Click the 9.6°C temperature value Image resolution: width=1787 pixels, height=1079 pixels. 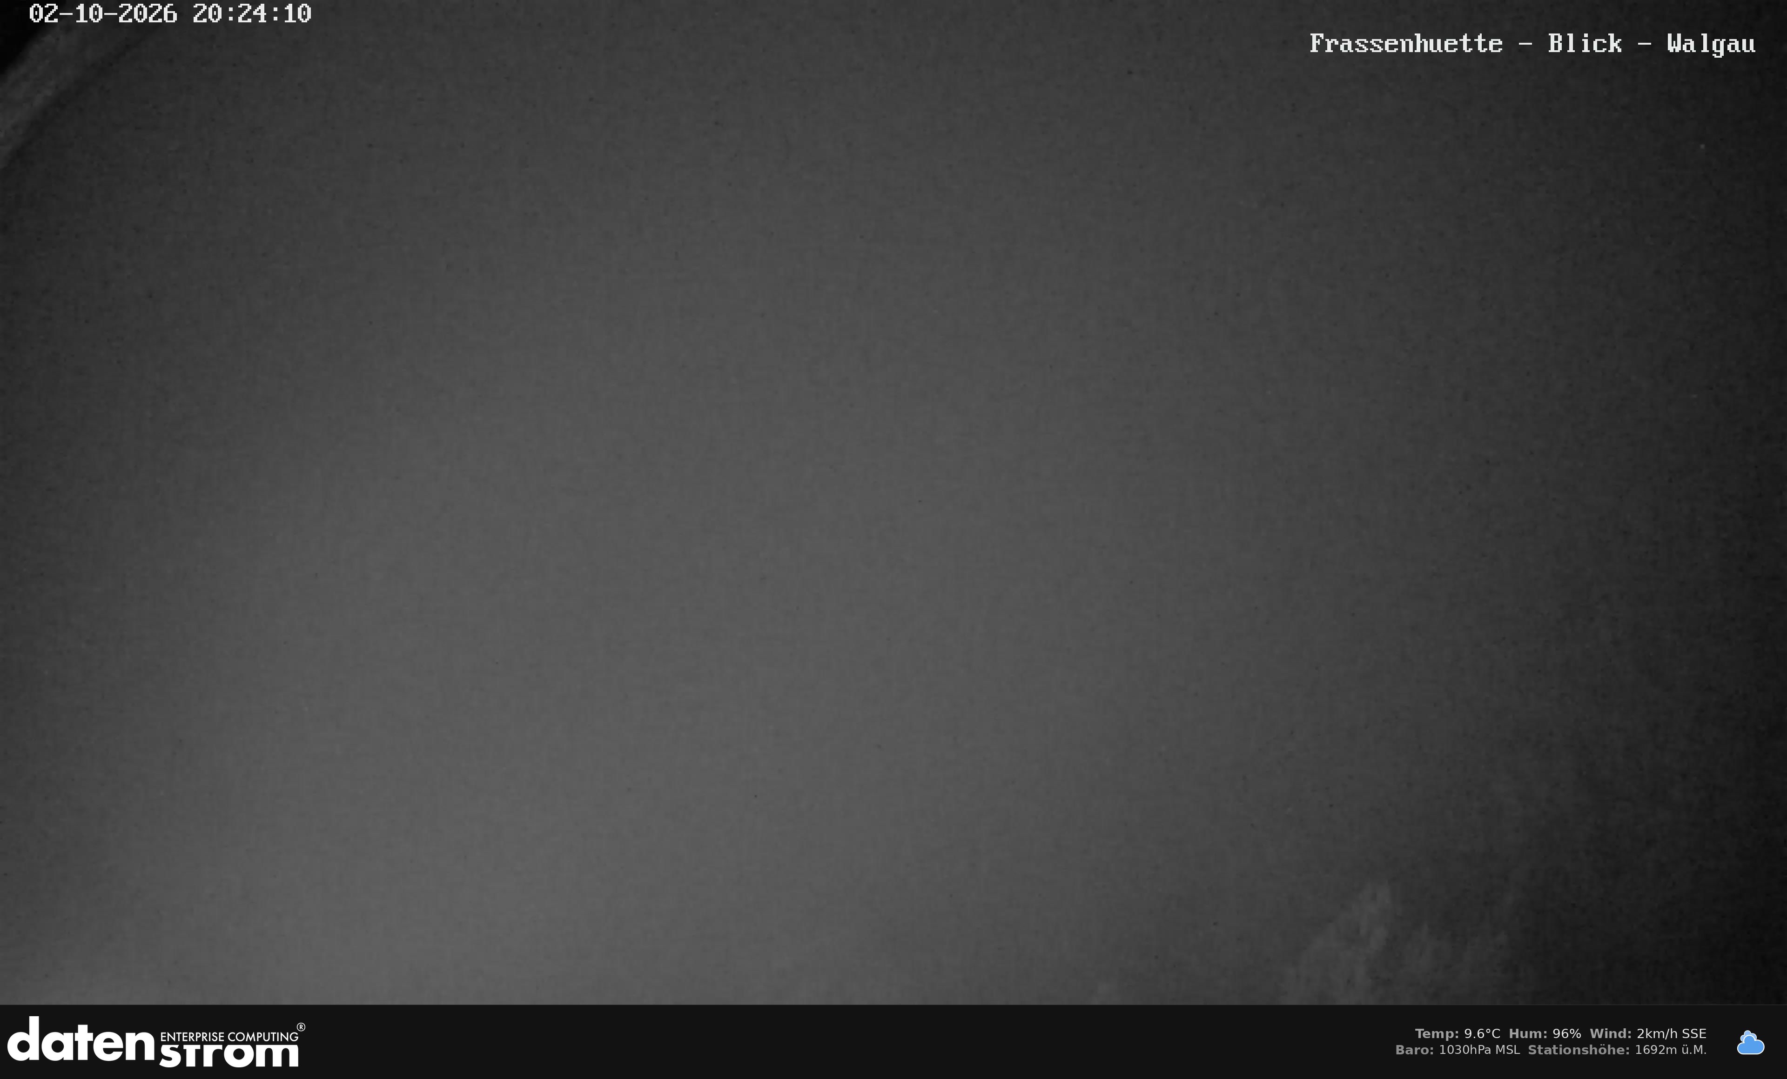(x=1482, y=1033)
